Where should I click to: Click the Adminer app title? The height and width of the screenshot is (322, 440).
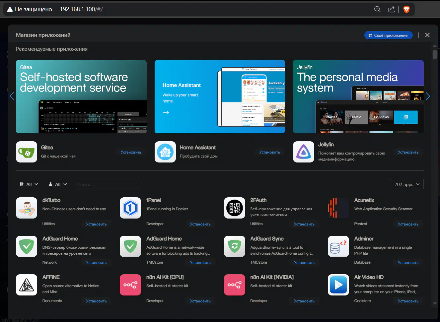click(x=364, y=239)
